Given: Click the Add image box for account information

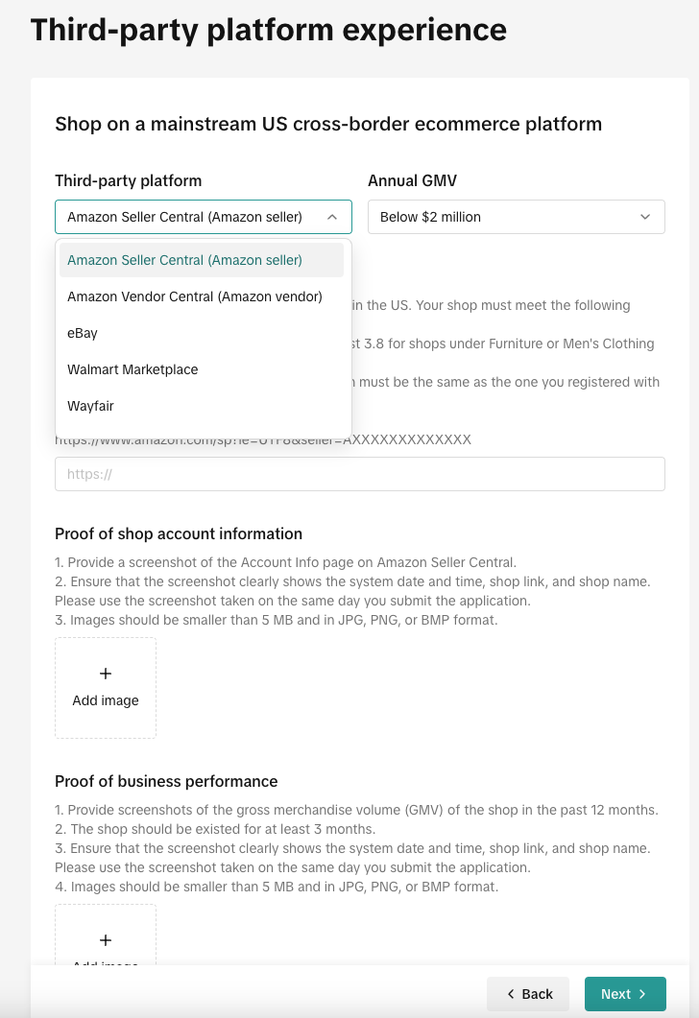Looking at the screenshot, I should pos(106,688).
